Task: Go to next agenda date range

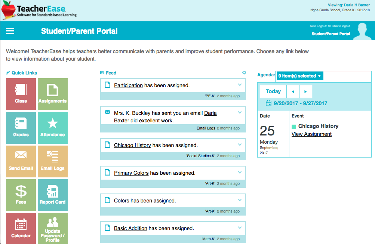Action: coord(305,91)
